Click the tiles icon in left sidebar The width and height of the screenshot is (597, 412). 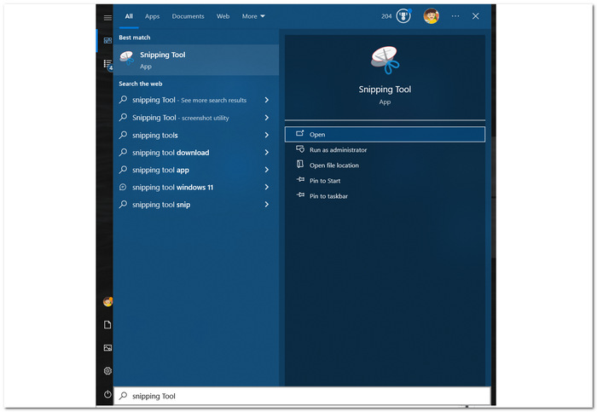[107, 40]
